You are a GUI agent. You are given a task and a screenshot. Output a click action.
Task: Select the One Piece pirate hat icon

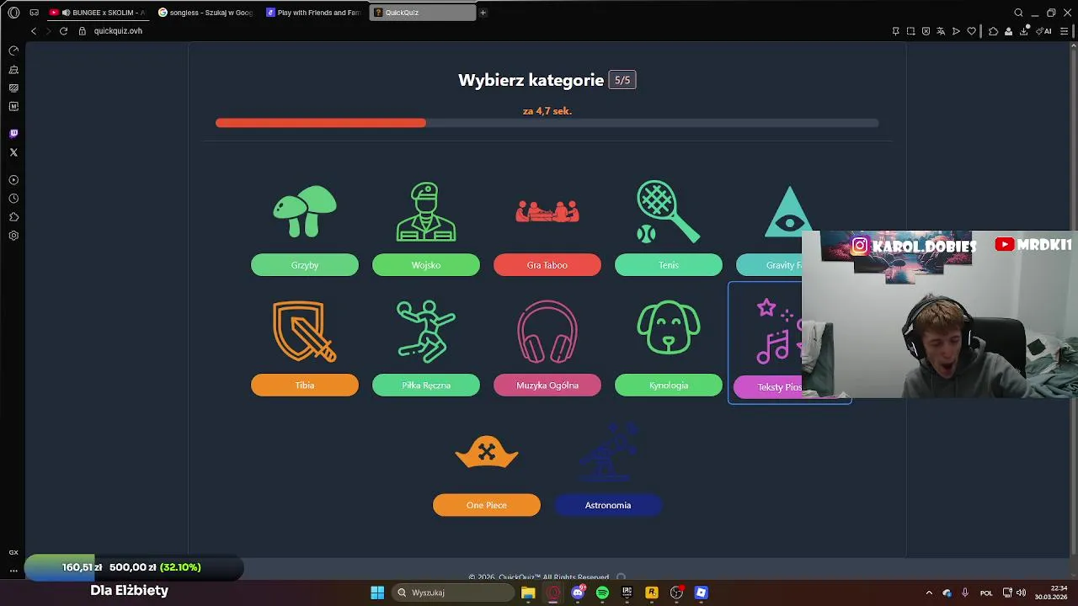487,451
